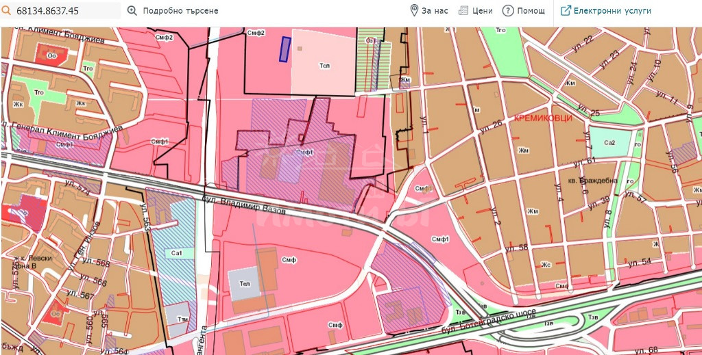The height and width of the screenshot is (355, 702).
Task: Click the blue hatched Са1 zone
Action: click(x=176, y=254)
